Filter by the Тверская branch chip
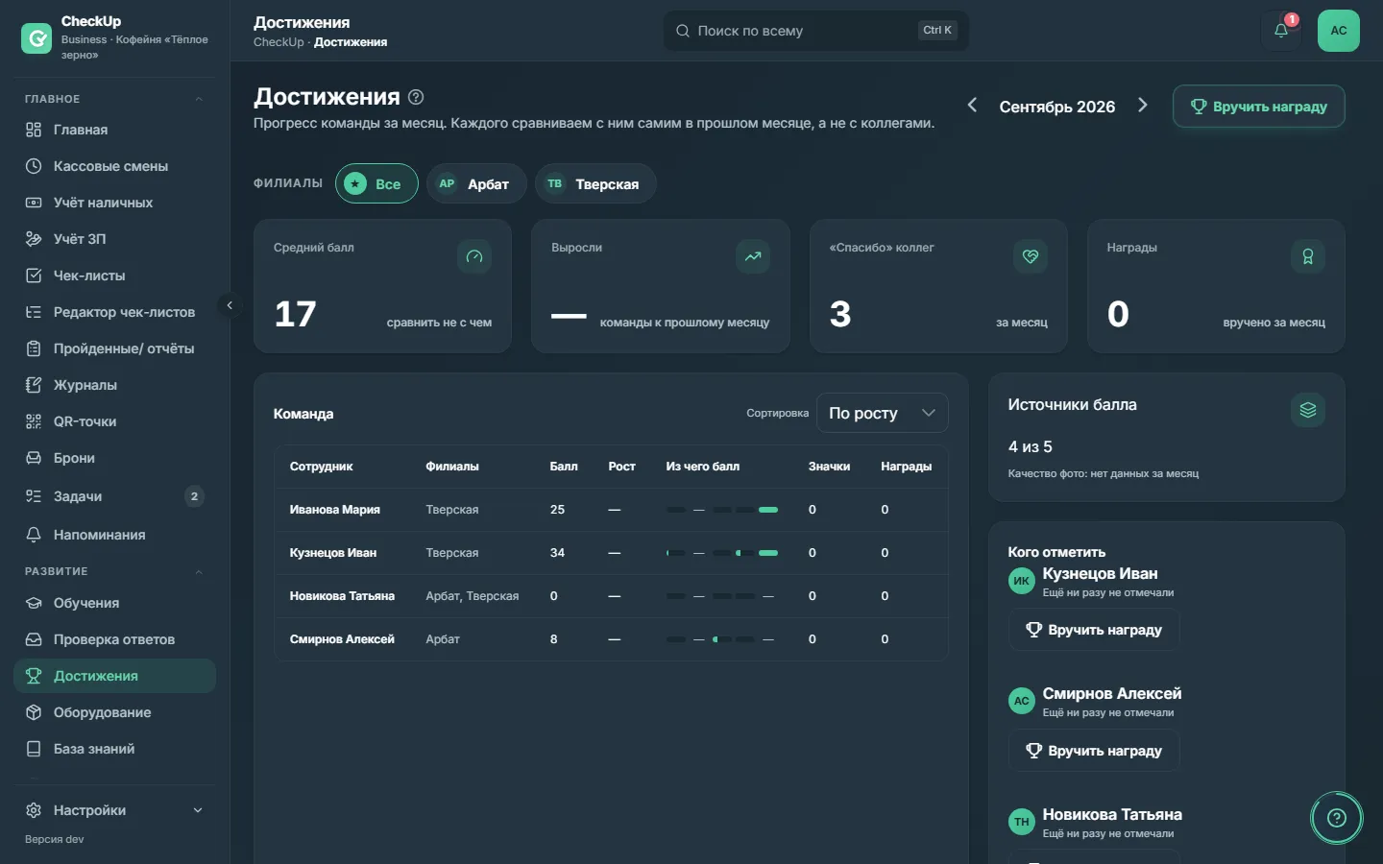 point(595,183)
